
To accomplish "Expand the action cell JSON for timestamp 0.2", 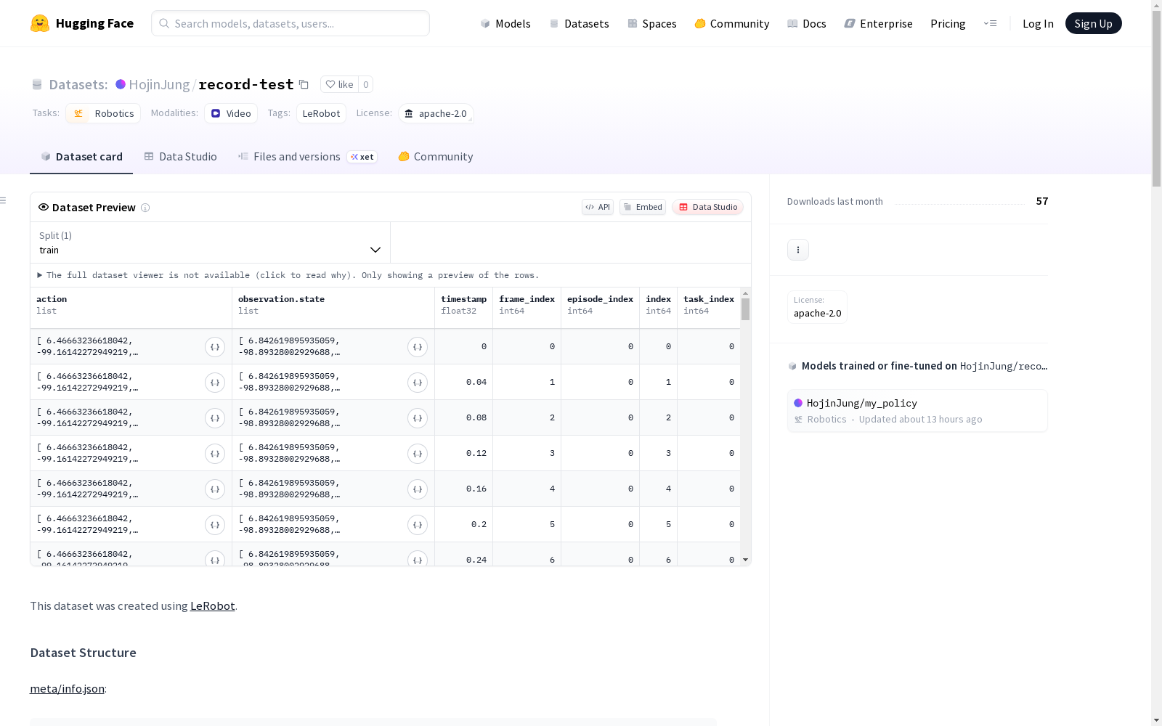I will pos(215,525).
